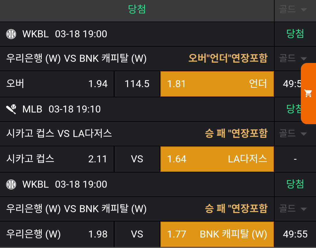Screen dimensions: 316x248
Task: Select the 당첨 tab in the top header
Action: tap(137, 10)
